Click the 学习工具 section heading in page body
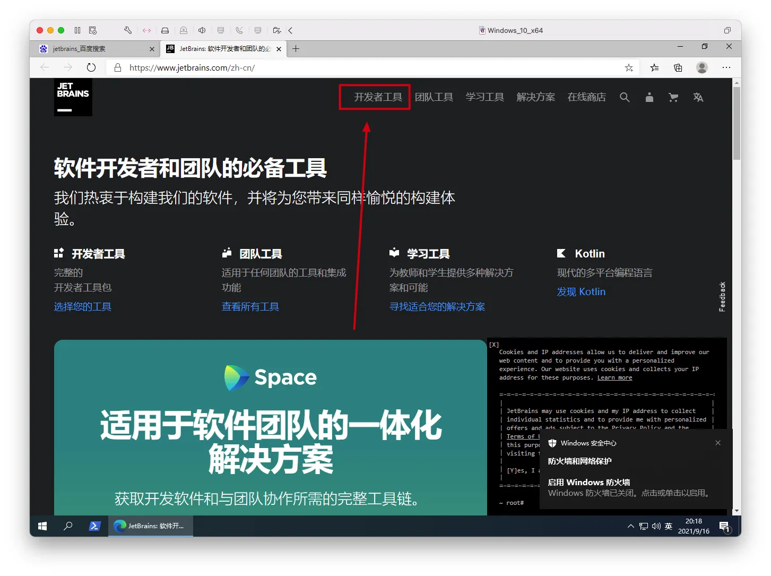This screenshot has height=576, width=771. 429,254
